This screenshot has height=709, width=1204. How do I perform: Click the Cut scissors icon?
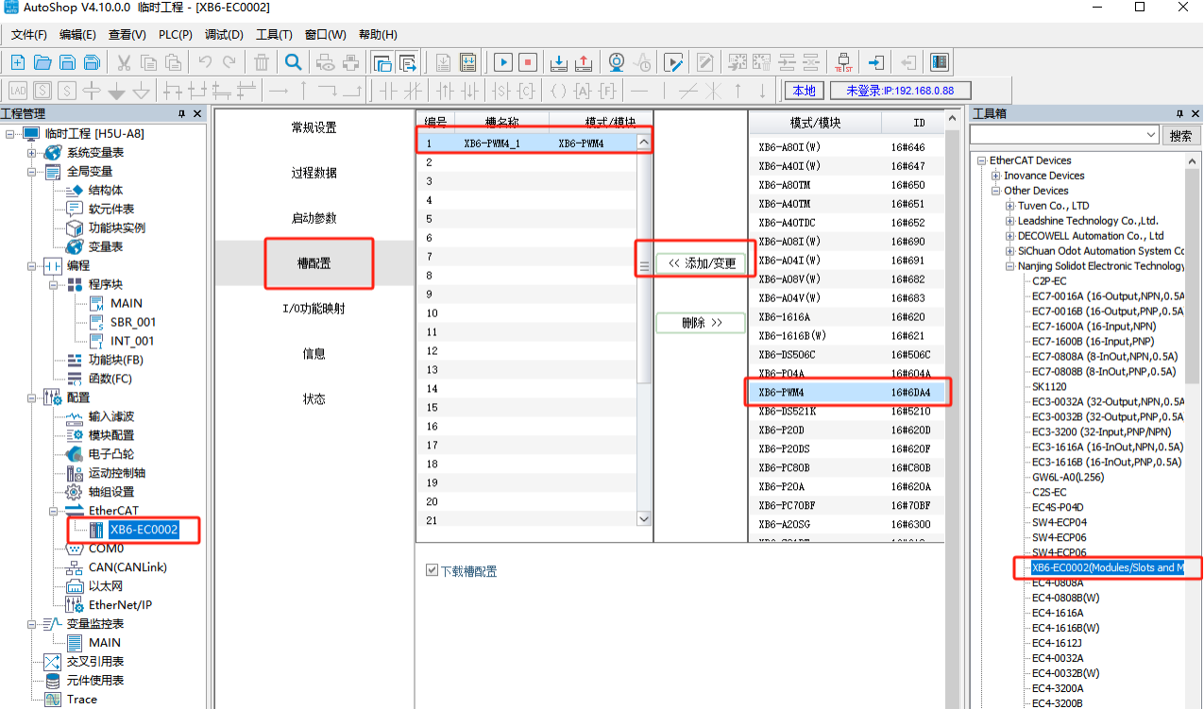click(124, 62)
